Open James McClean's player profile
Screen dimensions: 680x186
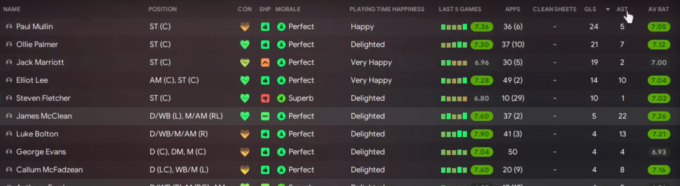pyautogui.click(x=44, y=116)
